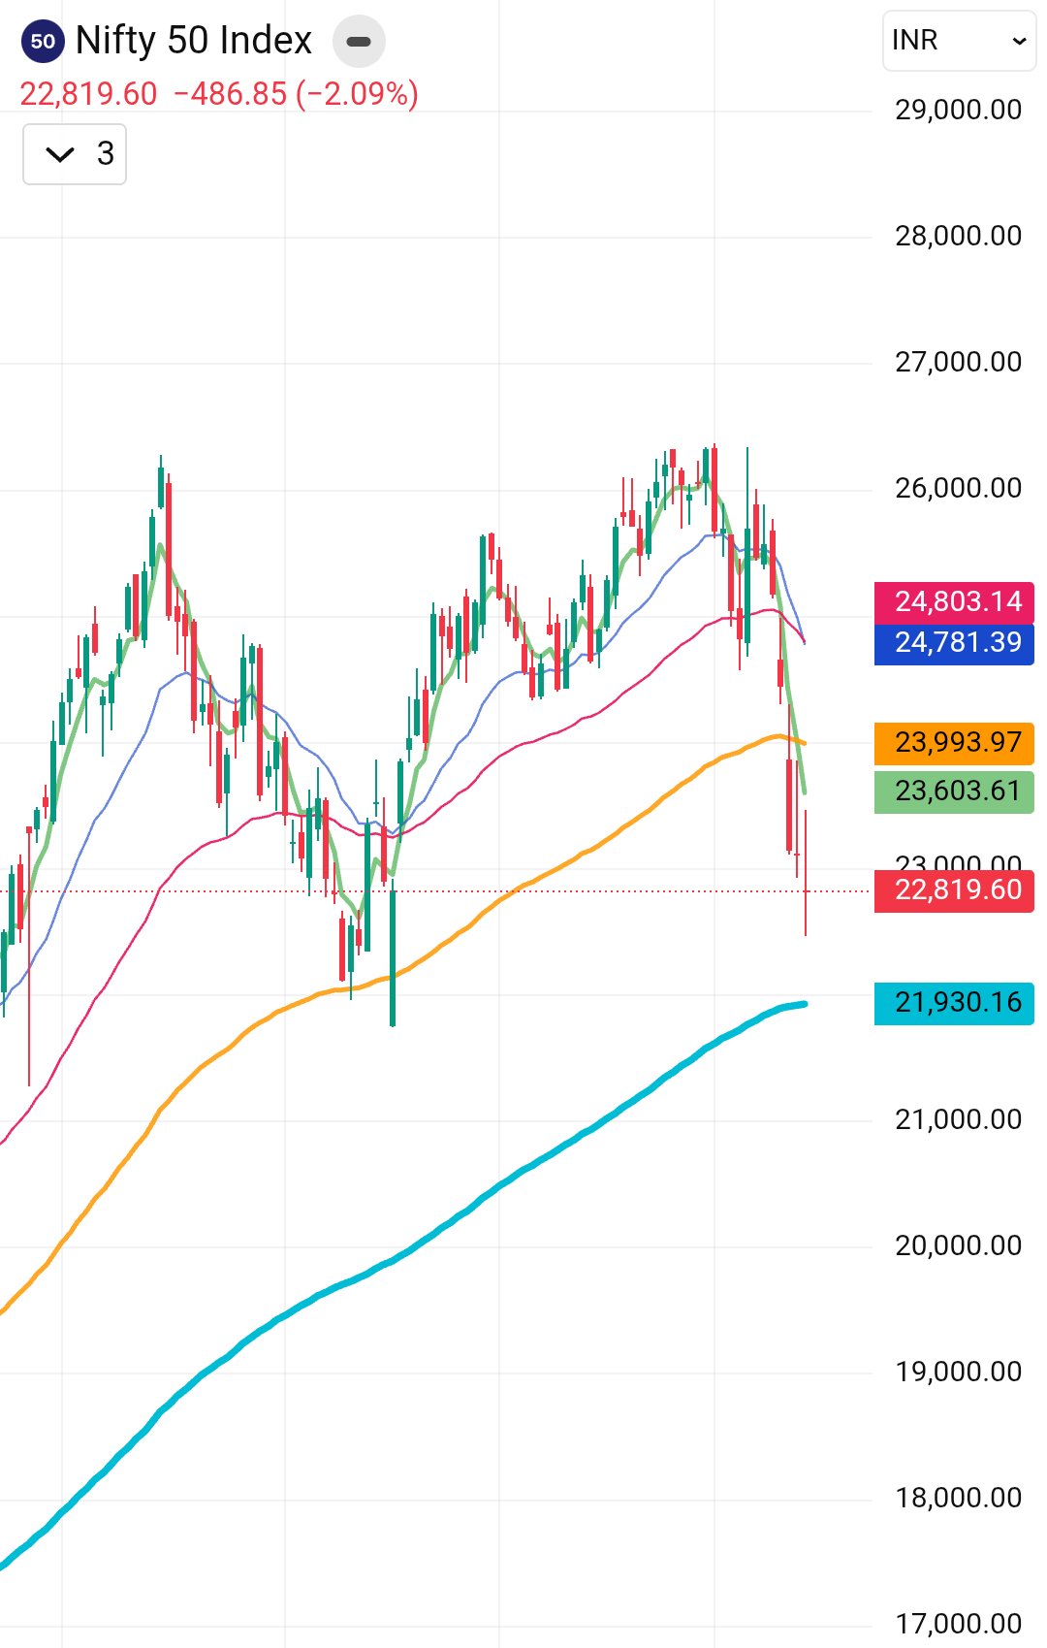Open the INR currency dropdown

coord(958,41)
